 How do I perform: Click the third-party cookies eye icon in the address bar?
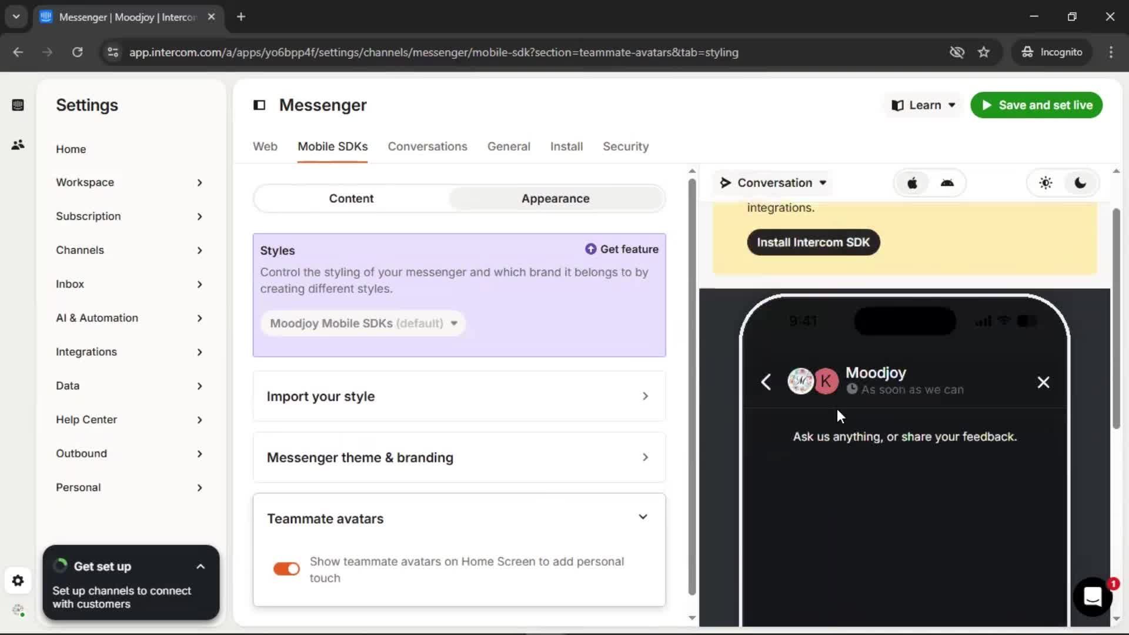pyautogui.click(x=957, y=52)
